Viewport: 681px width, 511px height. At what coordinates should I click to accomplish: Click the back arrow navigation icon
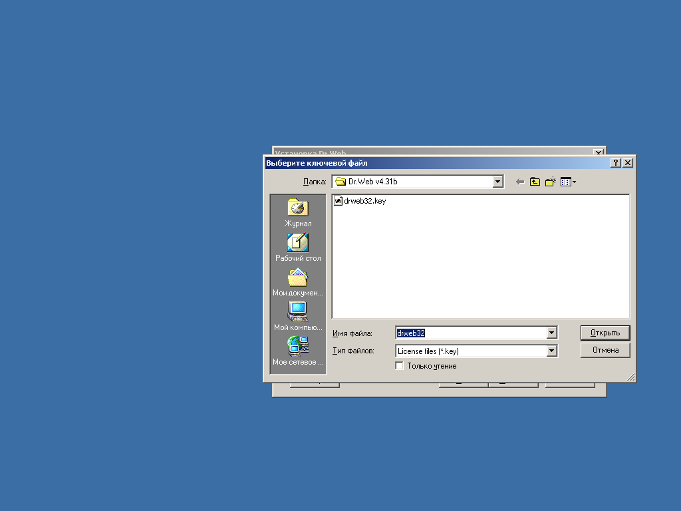520,182
